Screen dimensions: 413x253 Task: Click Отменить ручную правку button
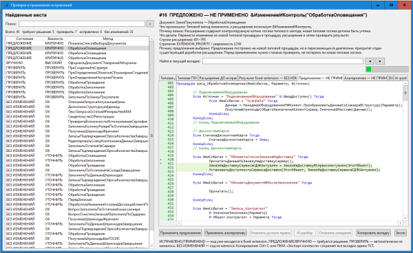(x=271, y=233)
